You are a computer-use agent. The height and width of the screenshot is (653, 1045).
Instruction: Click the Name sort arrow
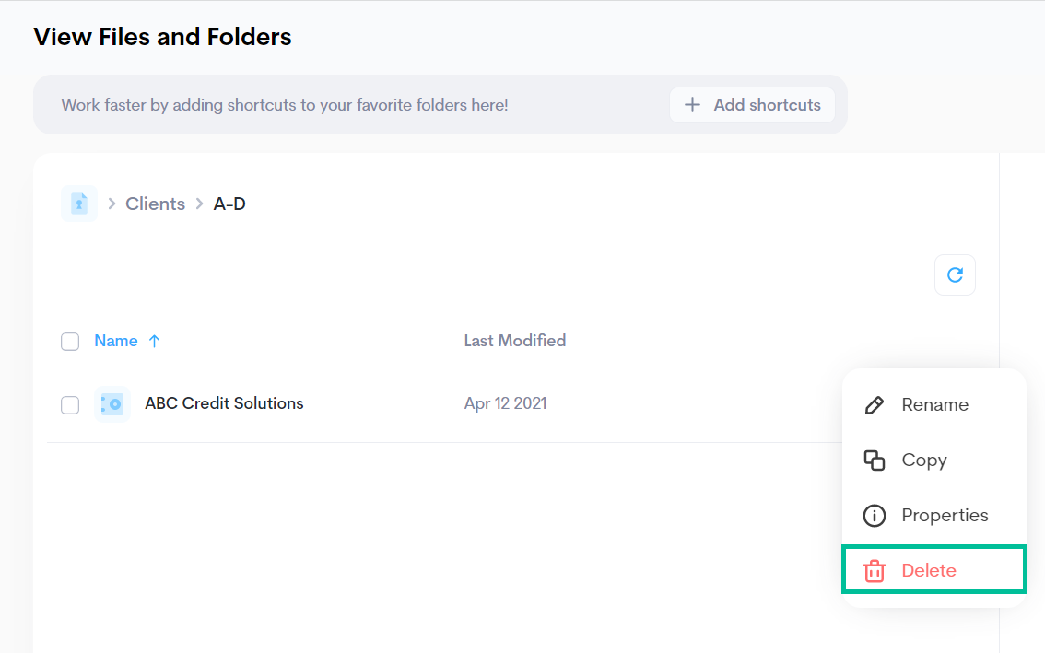[x=154, y=341]
